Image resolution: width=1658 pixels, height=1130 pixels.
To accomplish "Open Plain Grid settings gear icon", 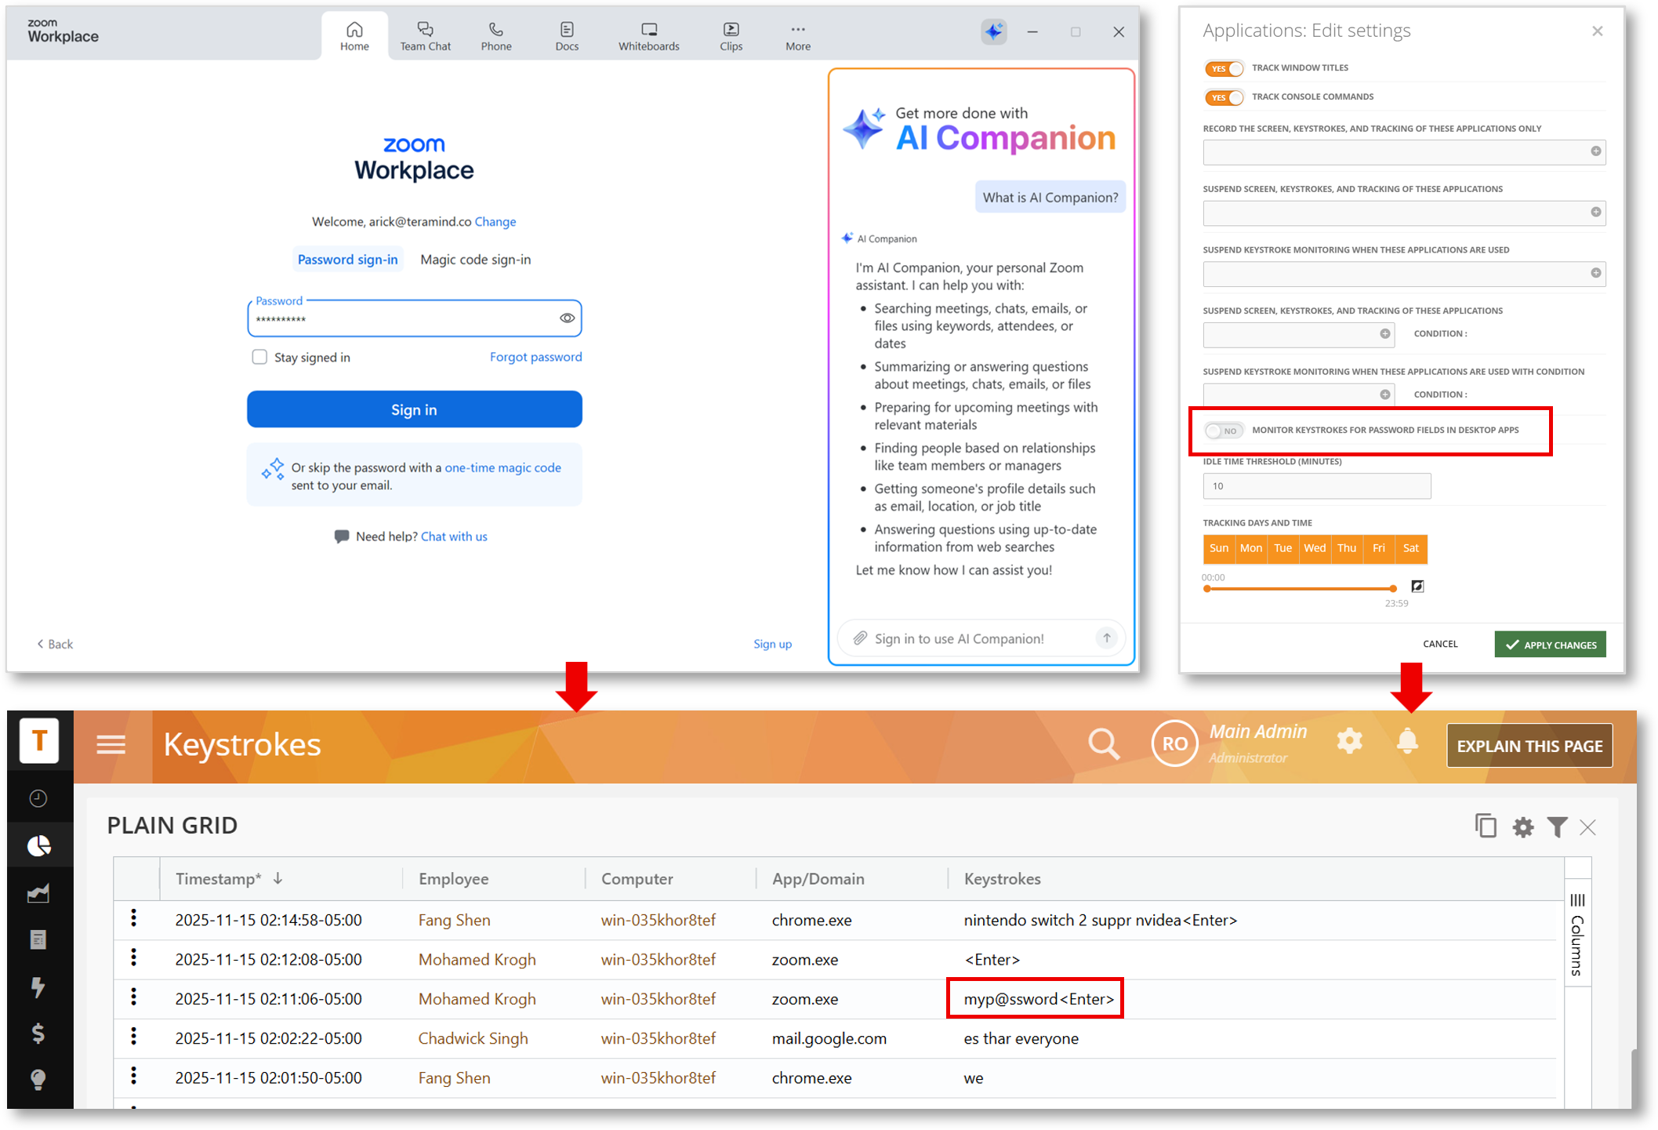I will click(x=1522, y=827).
